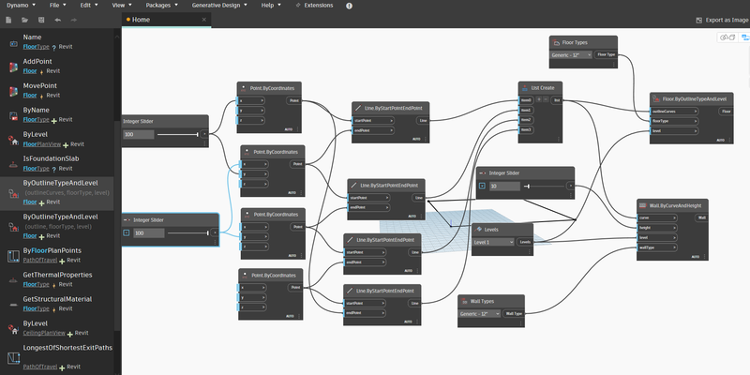Click the Floor Types node header icon
The height and width of the screenshot is (375, 750).
pos(557,42)
